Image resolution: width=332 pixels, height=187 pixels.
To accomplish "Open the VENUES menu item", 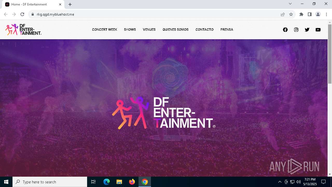I will point(149,30).
